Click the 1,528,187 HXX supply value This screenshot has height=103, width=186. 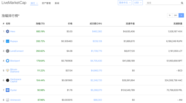[175, 31]
